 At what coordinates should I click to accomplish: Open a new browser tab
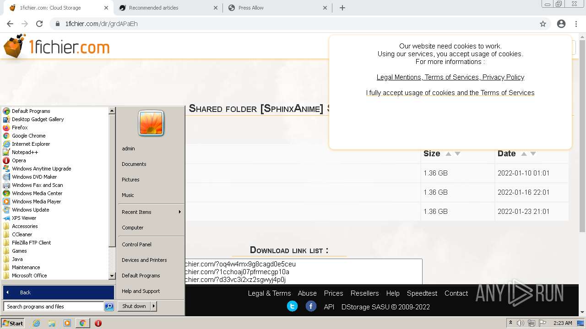click(342, 8)
